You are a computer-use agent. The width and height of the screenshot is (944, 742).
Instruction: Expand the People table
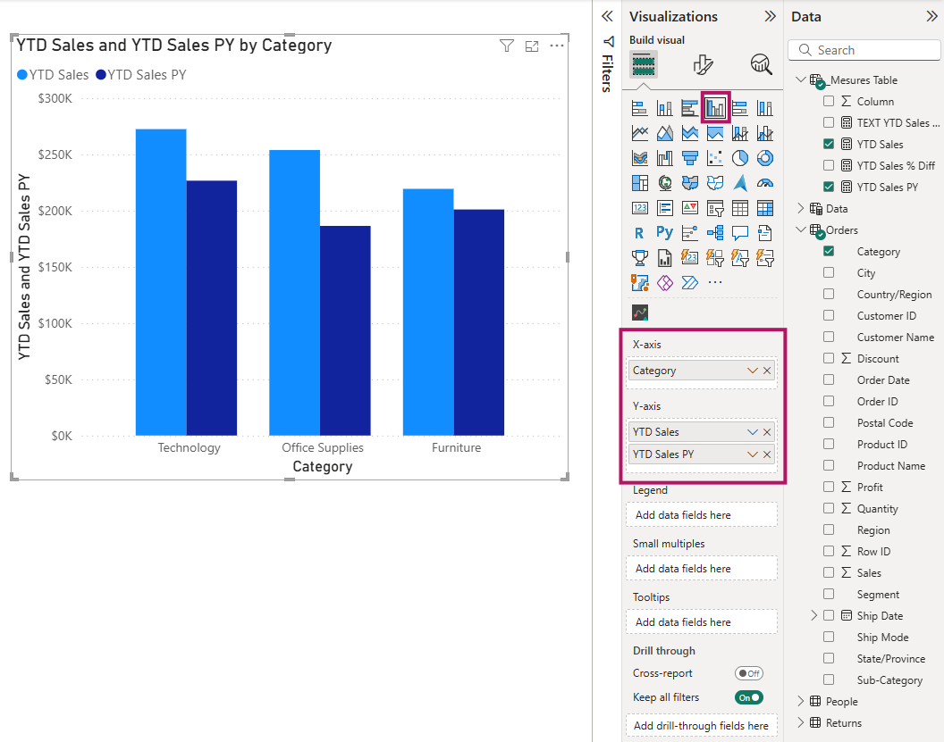800,701
